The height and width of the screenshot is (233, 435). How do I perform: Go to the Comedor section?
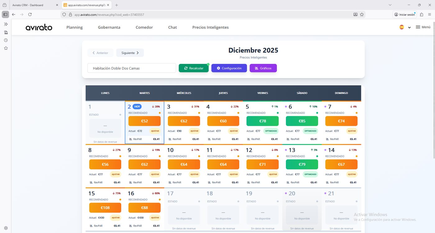pos(144,27)
